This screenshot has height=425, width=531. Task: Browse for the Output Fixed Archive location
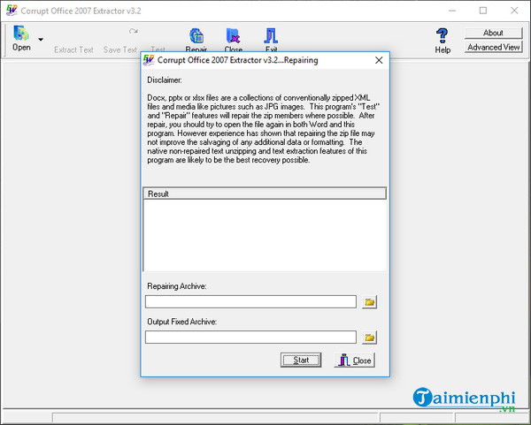coord(370,337)
